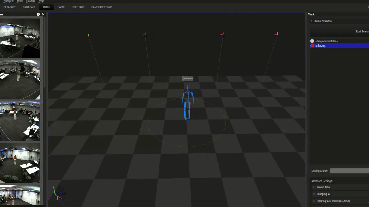The image size is (369, 207).
Task: Click the ellipsis to show more tabs
Action: tap(121, 7)
